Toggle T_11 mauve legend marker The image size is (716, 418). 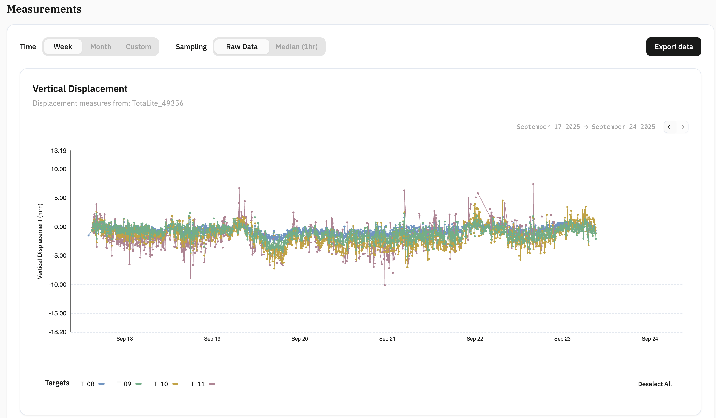pyautogui.click(x=212, y=384)
